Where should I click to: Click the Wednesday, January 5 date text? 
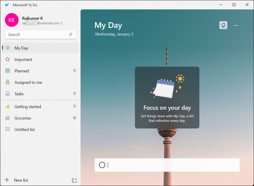point(114,34)
